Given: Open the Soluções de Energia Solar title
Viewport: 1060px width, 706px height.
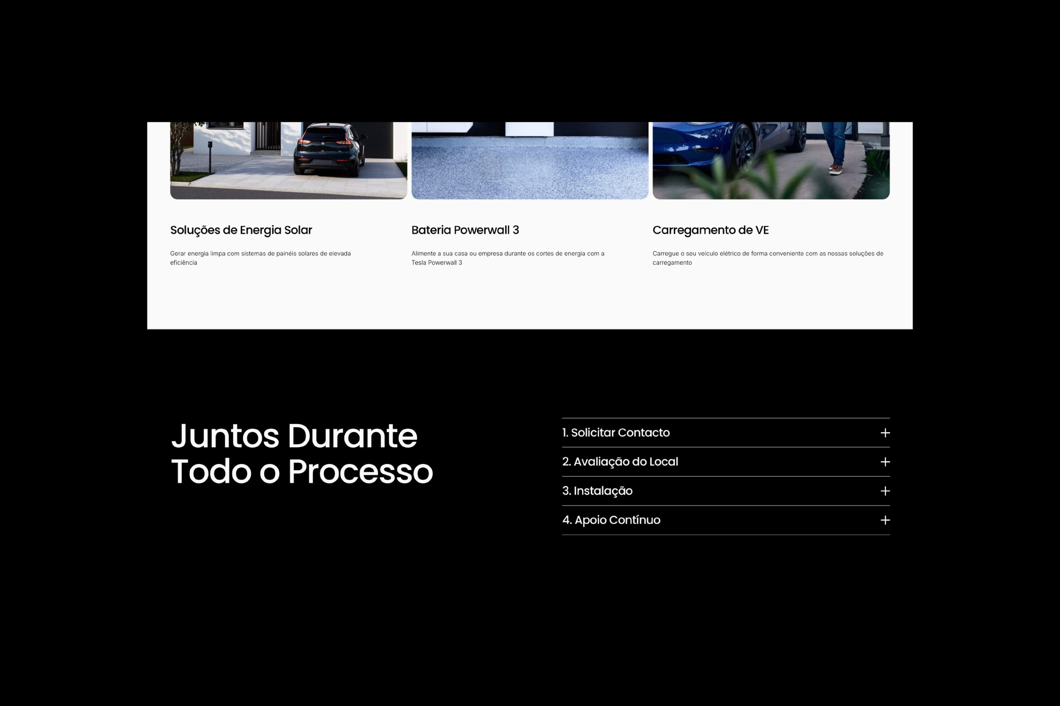Looking at the screenshot, I should coord(241,230).
